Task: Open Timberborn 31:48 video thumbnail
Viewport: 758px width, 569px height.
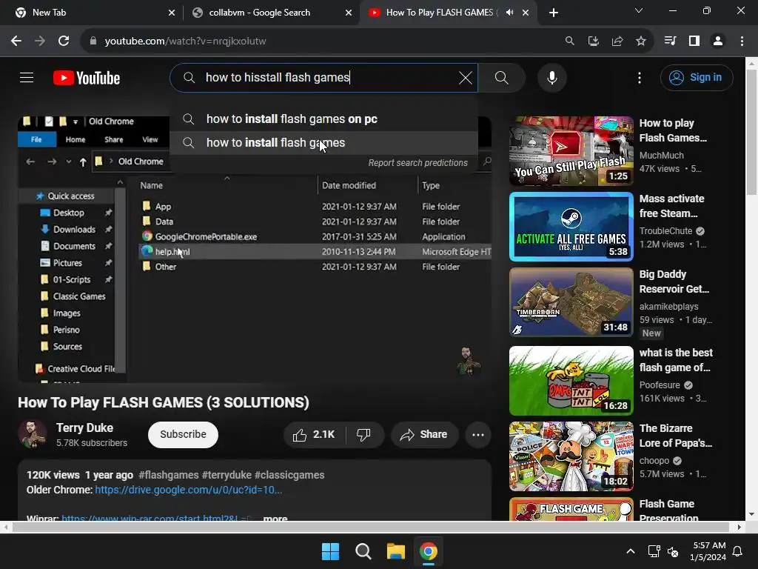Action: [x=571, y=302]
